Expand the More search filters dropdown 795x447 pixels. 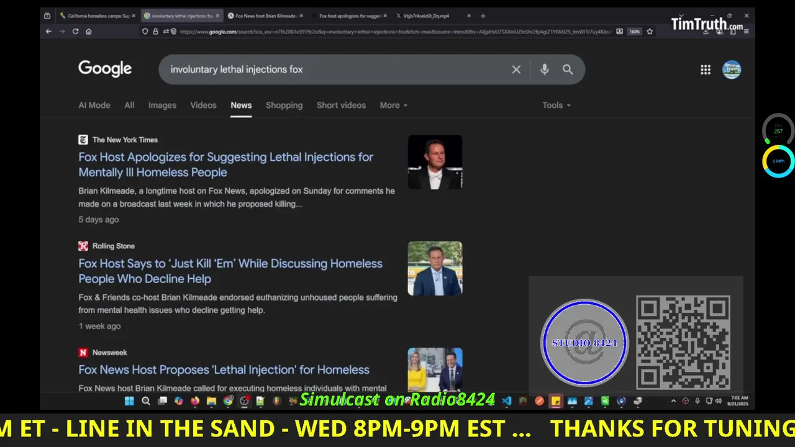[394, 105]
